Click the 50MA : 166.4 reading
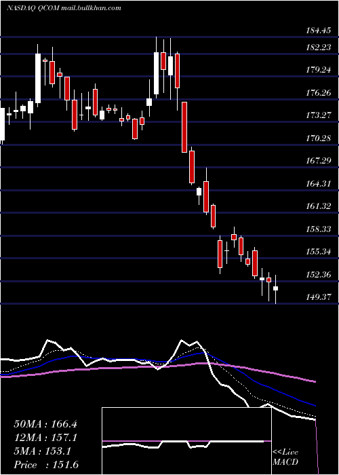Image resolution: width=339 pixels, height=475 pixels. click(45, 424)
